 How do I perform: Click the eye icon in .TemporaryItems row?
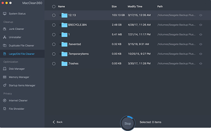[x=201, y=54]
